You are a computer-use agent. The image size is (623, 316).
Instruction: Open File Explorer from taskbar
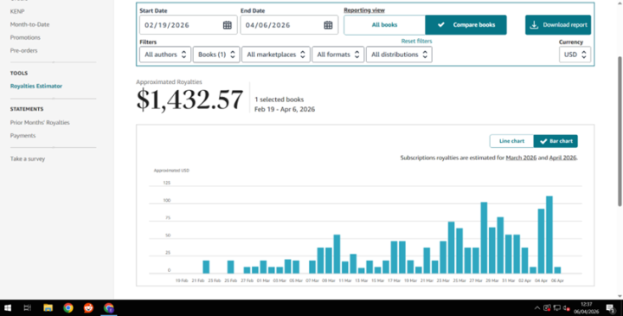48,308
